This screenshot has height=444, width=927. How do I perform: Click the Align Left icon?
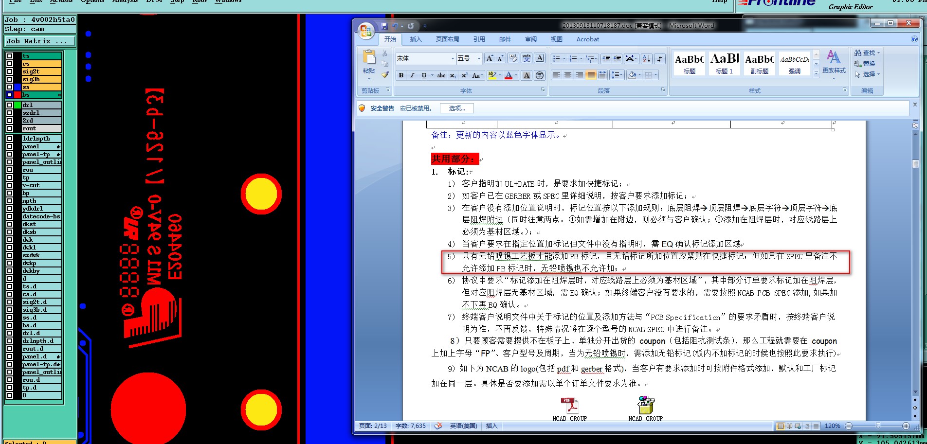pos(557,75)
